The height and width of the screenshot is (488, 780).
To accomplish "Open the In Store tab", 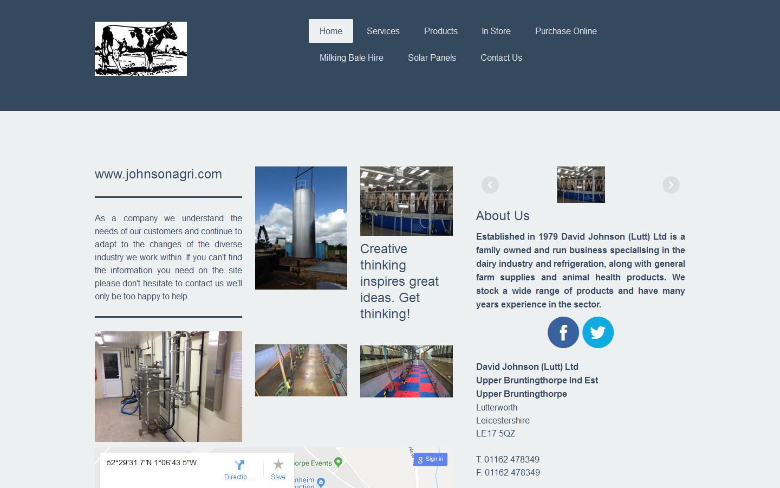I will pos(496,31).
